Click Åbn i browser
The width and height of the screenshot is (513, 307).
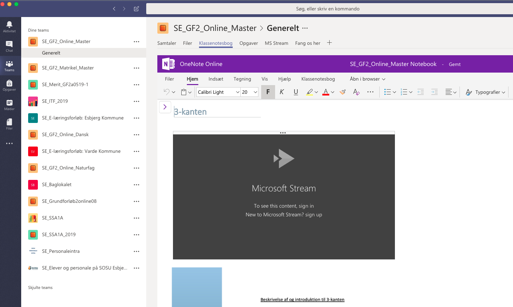367,79
